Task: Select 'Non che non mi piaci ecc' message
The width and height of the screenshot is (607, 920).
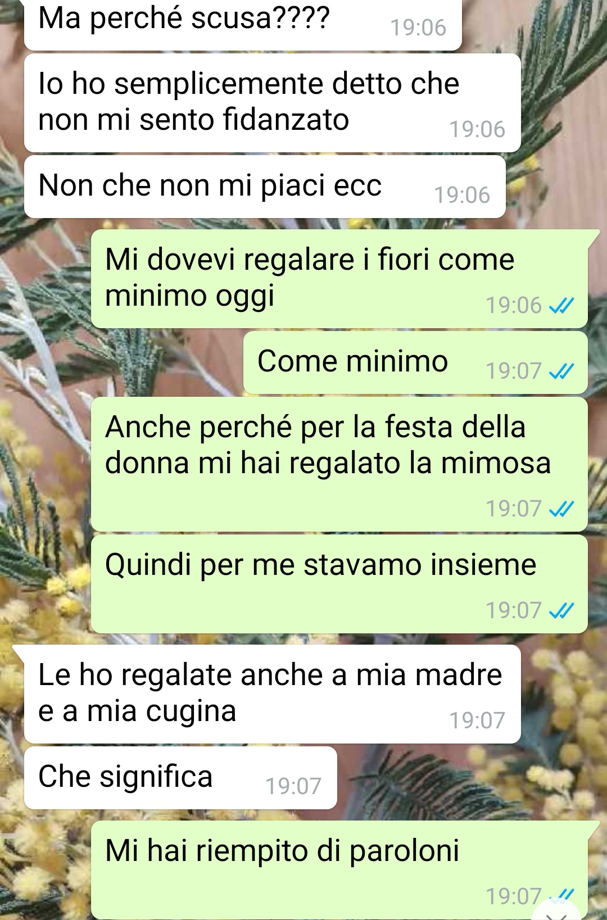Action: click(265, 187)
